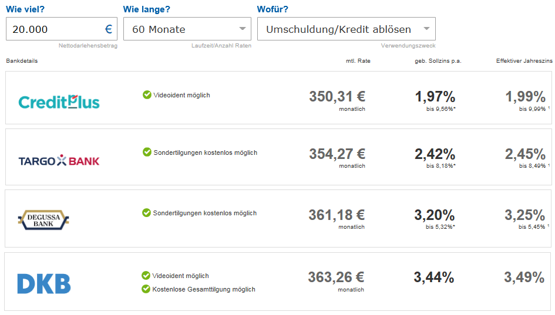Click the arrow of the Laufzeit dropdown
555x315 pixels.
coord(243,29)
